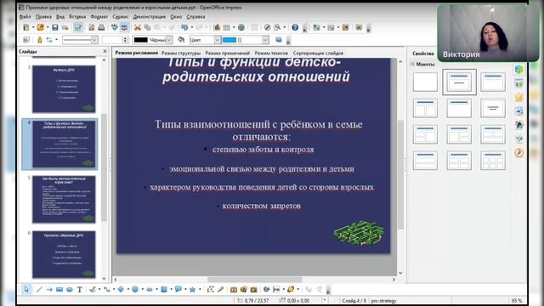The image size is (544, 306).
Task: Open the Вставка menu
Action: 77,17
